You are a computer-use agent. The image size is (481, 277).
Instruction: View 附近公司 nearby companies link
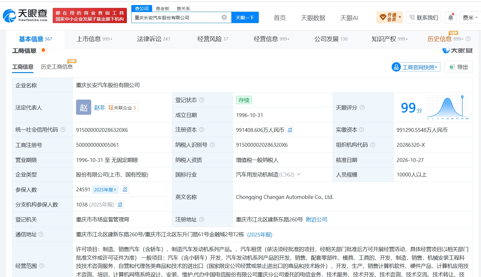tap(317, 219)
